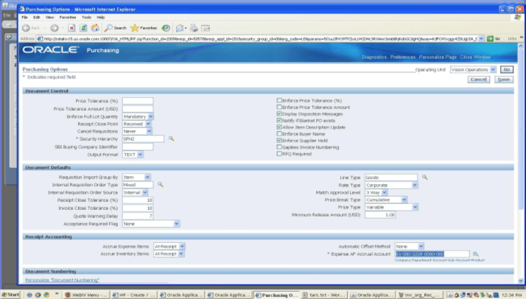Click the Price Tolerance (%) input field
Viewport: 526px width, 299px height.
tap(138, 101)
